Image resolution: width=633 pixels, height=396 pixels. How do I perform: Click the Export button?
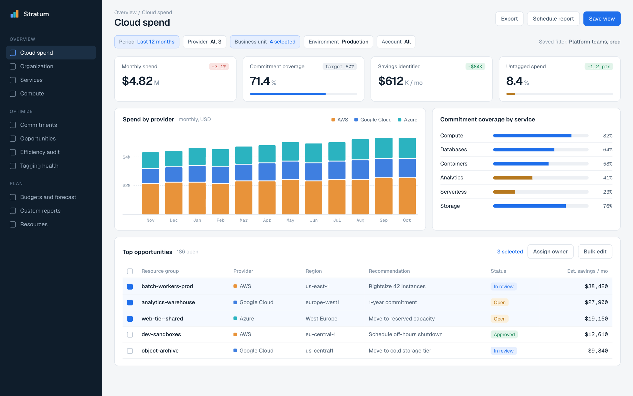coord(509,19)
